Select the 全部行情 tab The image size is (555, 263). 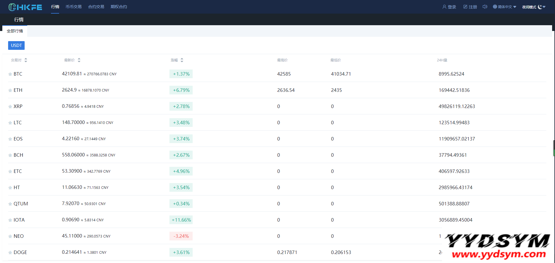click(15, 31)
